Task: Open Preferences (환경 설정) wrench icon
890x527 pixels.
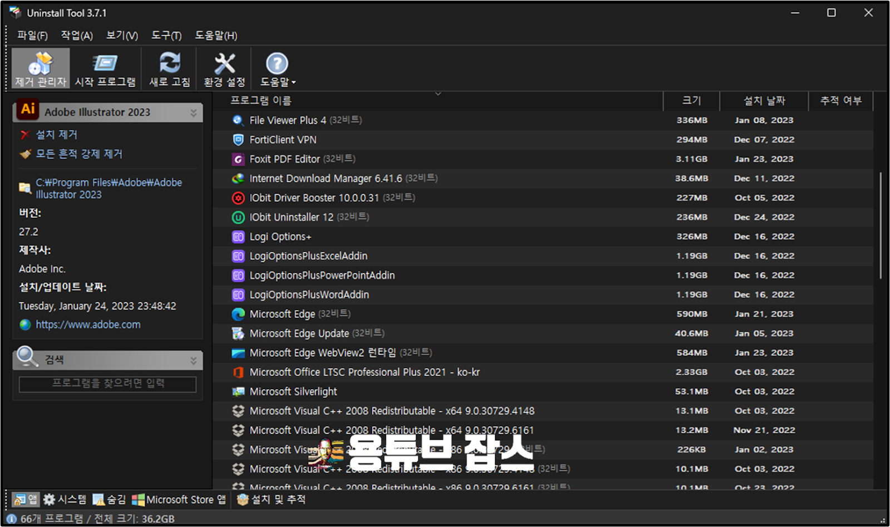Action: click(224, 68)
